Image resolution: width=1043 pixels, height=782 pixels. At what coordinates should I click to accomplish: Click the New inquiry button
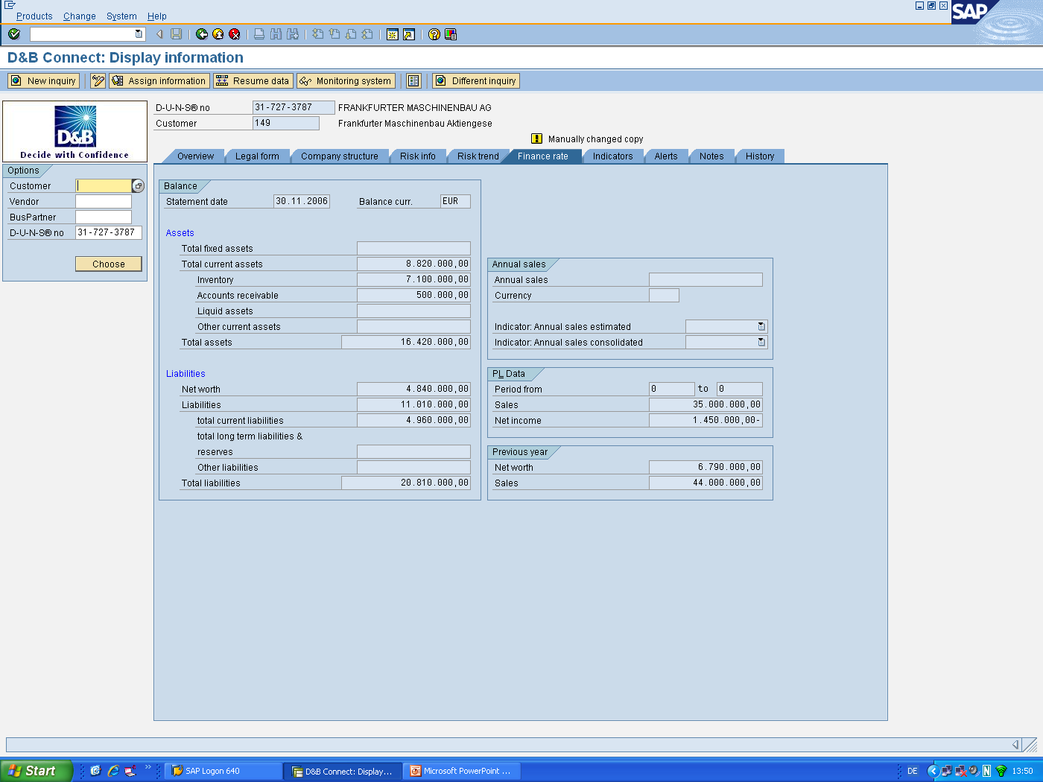pyautogui.click(x=44, y=81)
